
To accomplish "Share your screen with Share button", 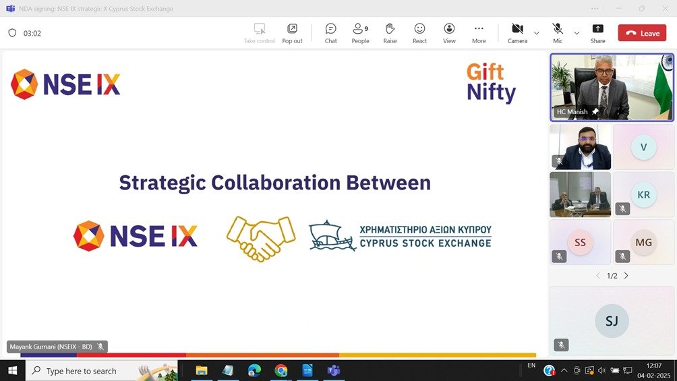I will (597, 33).
